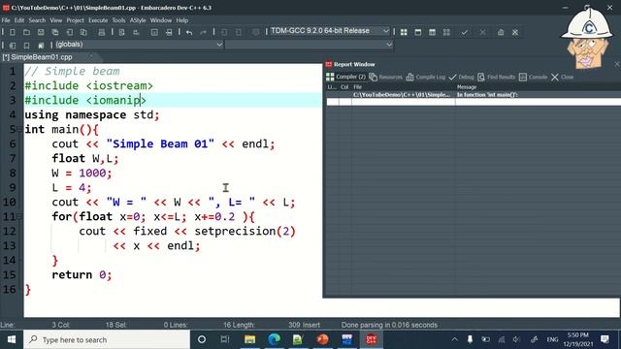Click the 'Done parsing in 0.016 seconds' status text
The image size is (621, 349).
tap(389, 325)
